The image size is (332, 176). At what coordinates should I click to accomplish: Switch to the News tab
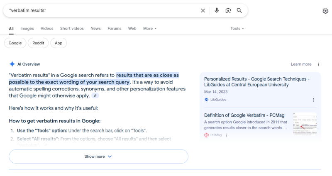[96, 28]
